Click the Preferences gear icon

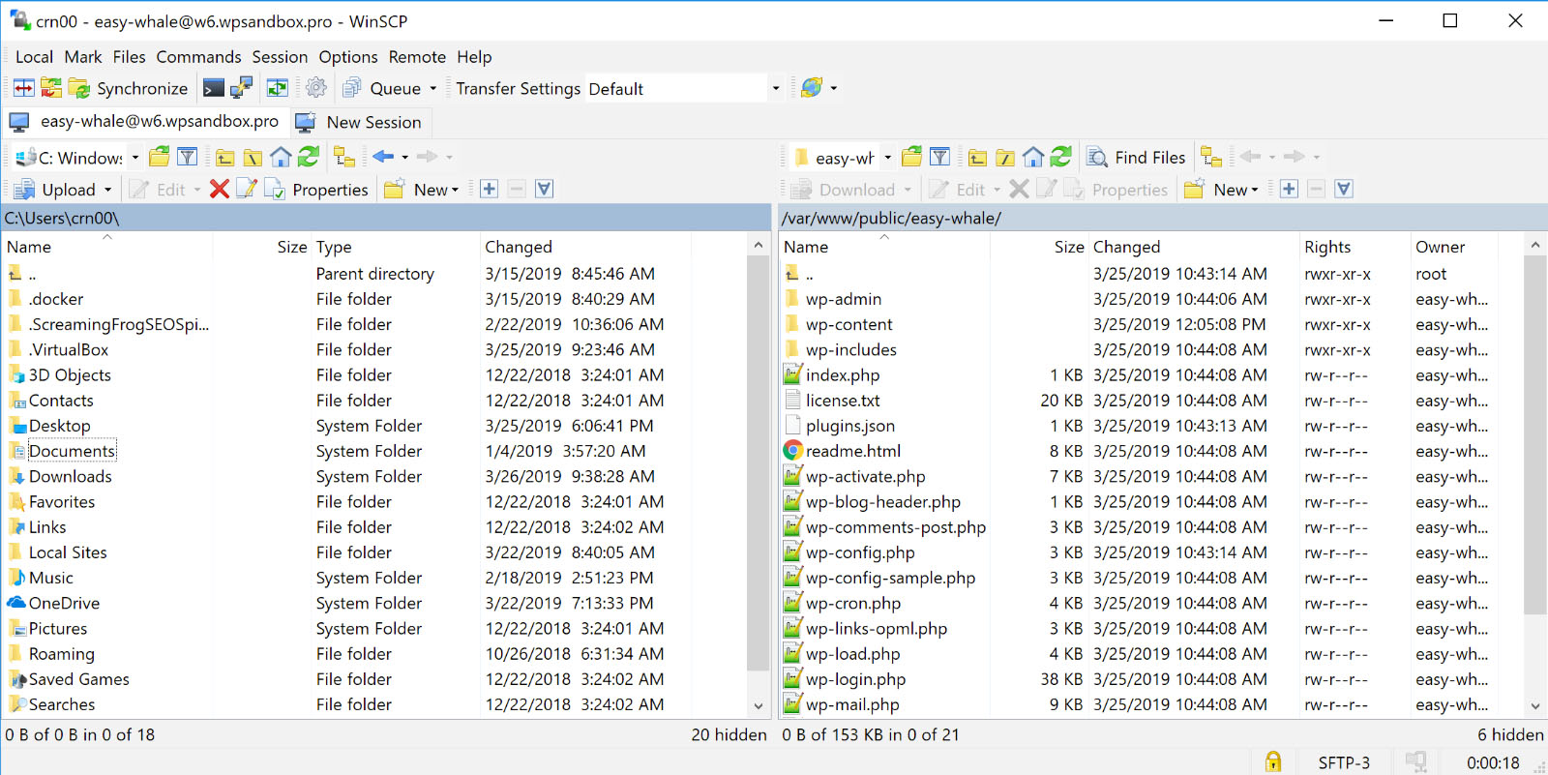coord(316,88)
